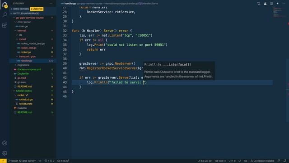Click the main.go file icon

click(17, 26)
